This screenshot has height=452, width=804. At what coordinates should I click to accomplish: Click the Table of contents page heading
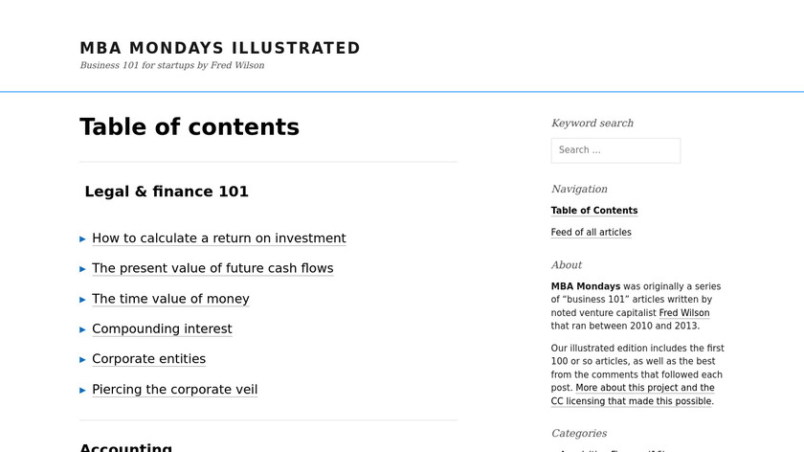pyautogui.click(x=190, y=126)
